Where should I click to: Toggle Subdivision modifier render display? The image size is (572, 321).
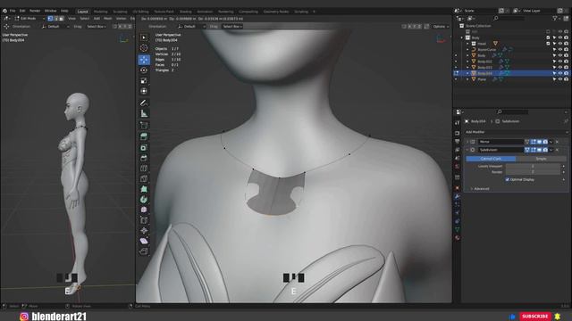coord(545,150)
